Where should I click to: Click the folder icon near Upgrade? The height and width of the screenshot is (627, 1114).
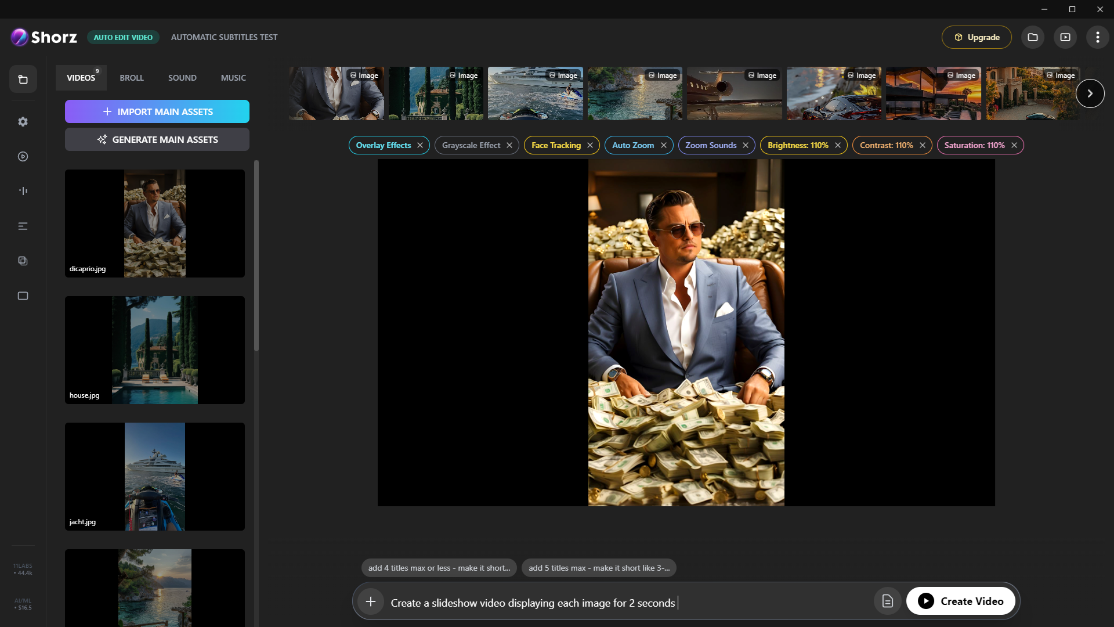point(1033,37)
